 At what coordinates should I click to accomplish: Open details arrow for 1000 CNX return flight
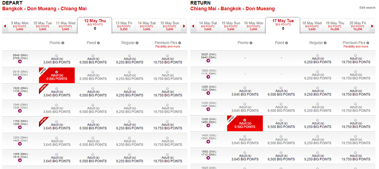(208, 77)
